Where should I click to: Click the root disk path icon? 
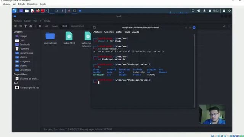coord(40,26)
